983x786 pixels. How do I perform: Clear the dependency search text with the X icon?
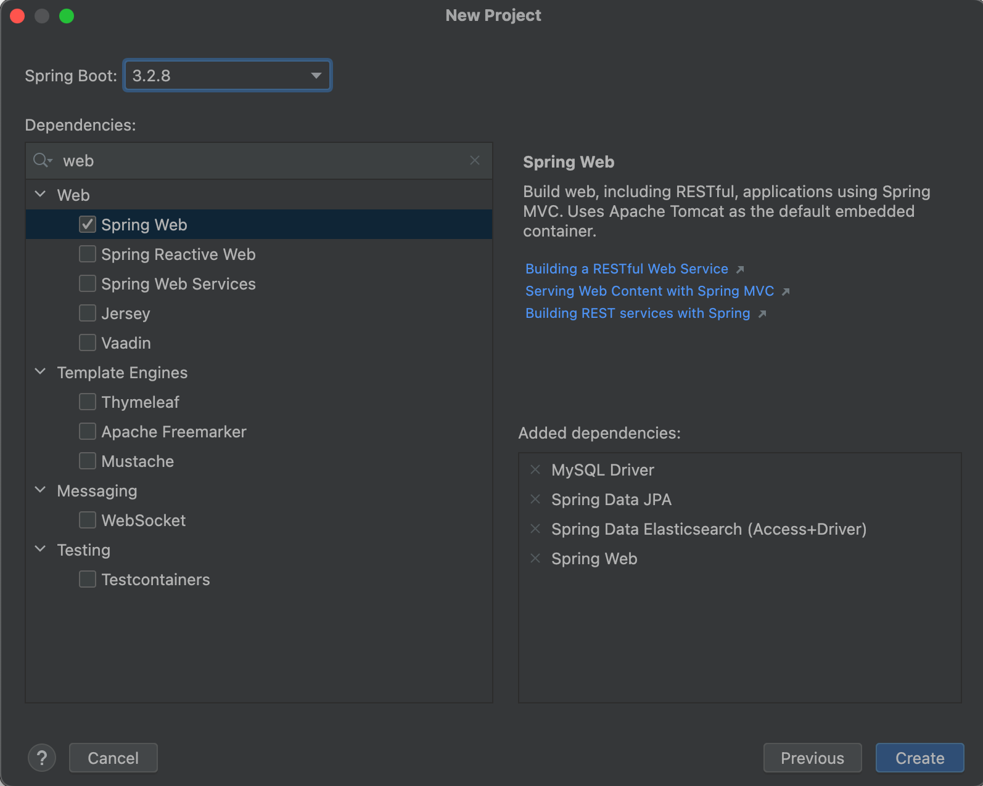tap(475, 160)
